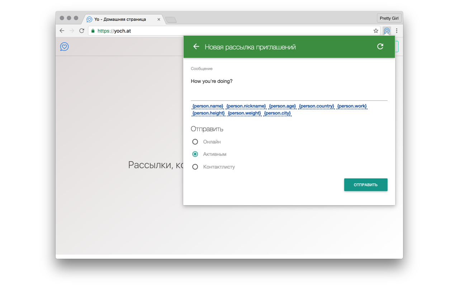Bookmark page with the star icon
The height and width of the screenshot is (287, 459).
376,31
